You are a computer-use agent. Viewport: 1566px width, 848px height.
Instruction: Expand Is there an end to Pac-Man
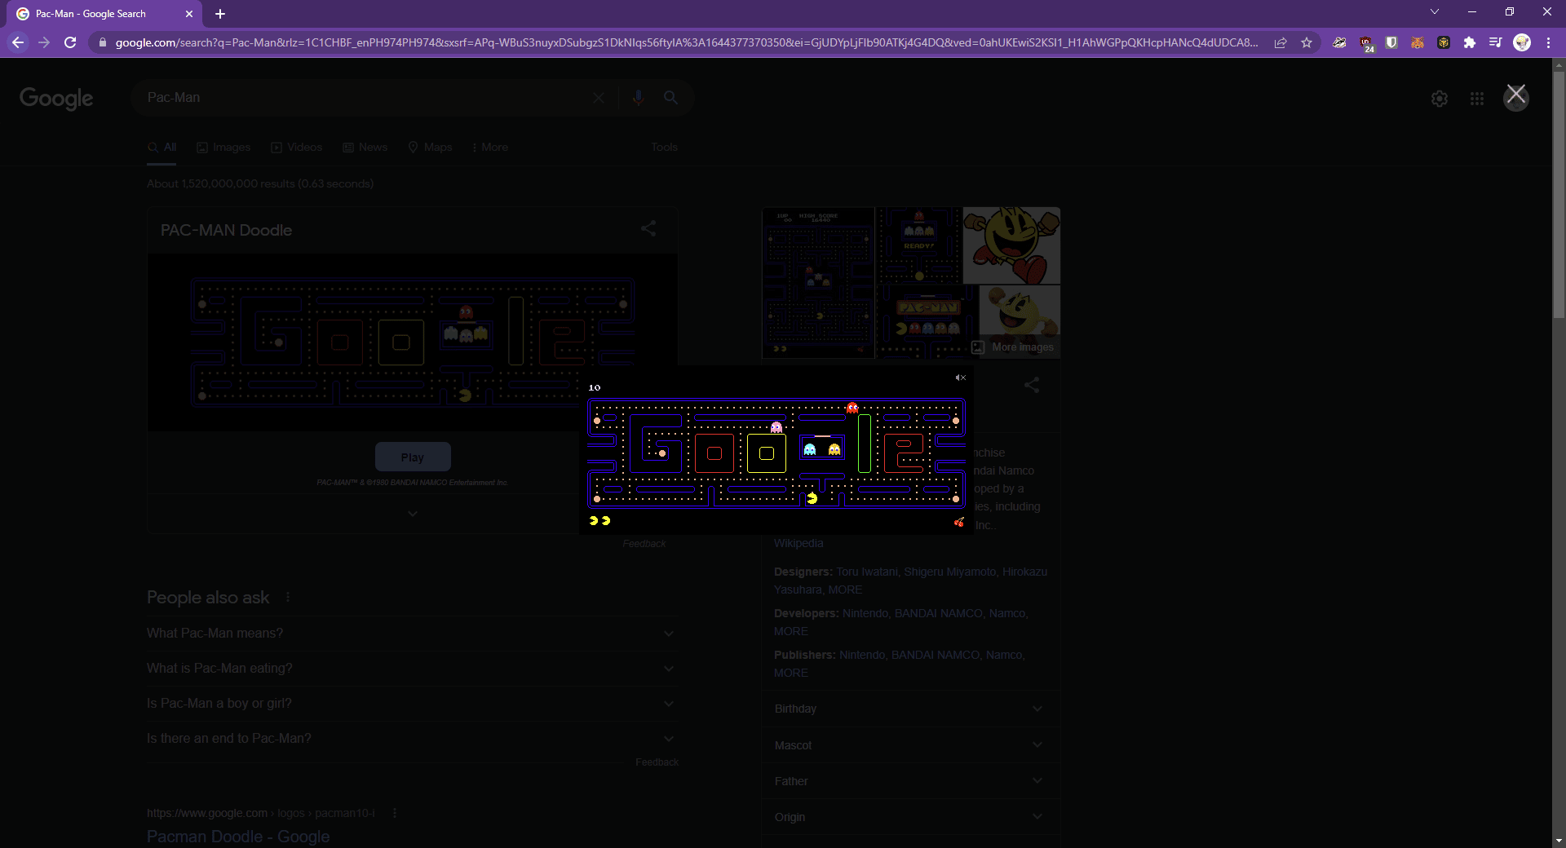pyautogui.click(x=412, y=739)
